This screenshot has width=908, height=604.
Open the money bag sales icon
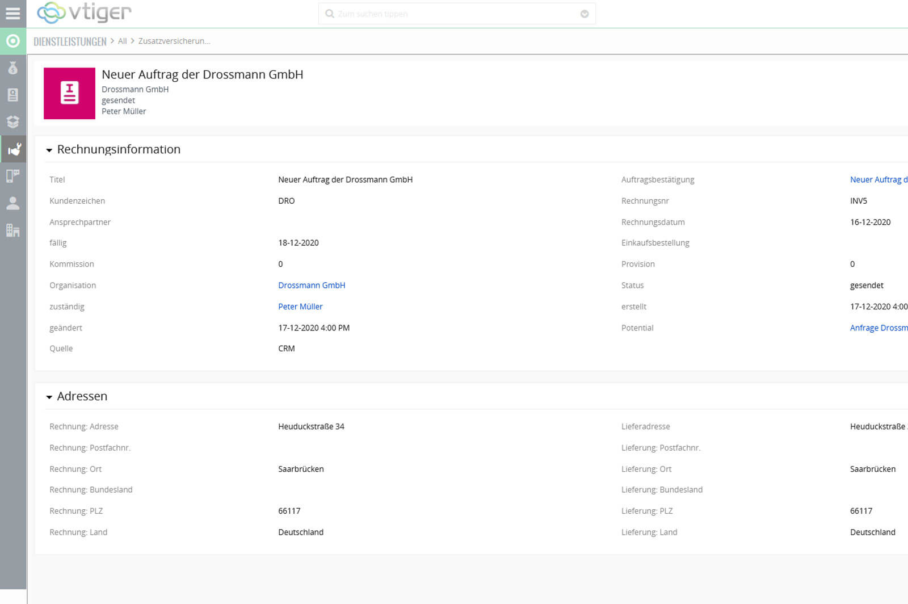point(12,68)
